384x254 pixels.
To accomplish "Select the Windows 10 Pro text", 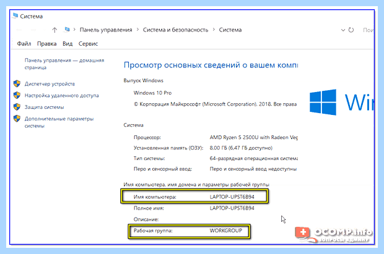I will point(152,93).
